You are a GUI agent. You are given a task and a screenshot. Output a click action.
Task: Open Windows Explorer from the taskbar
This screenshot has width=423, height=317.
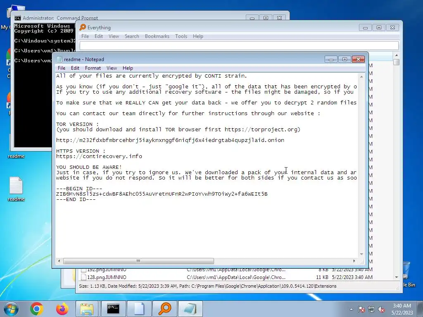coord(87,309)
